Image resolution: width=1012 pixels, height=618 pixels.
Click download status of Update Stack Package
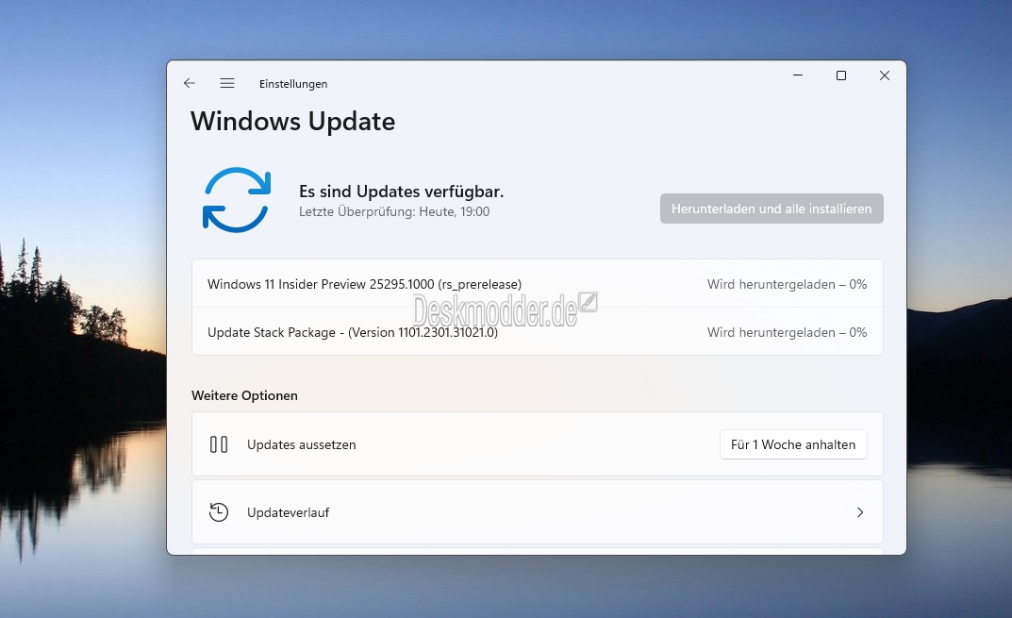(x=787, y=332)
